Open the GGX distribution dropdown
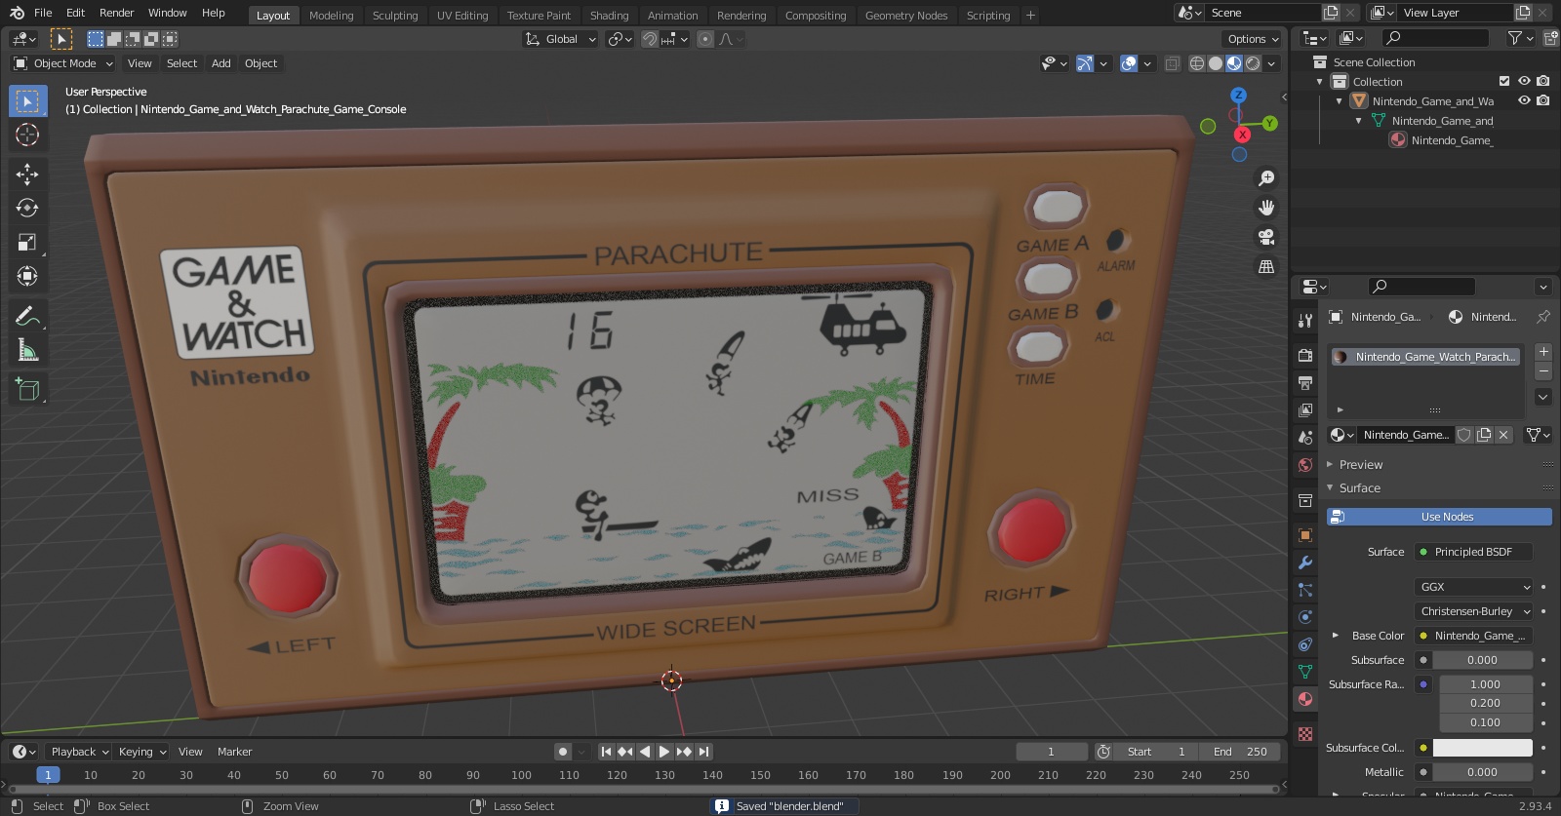The image size is (1561, 816). (x=1473, y=587)
